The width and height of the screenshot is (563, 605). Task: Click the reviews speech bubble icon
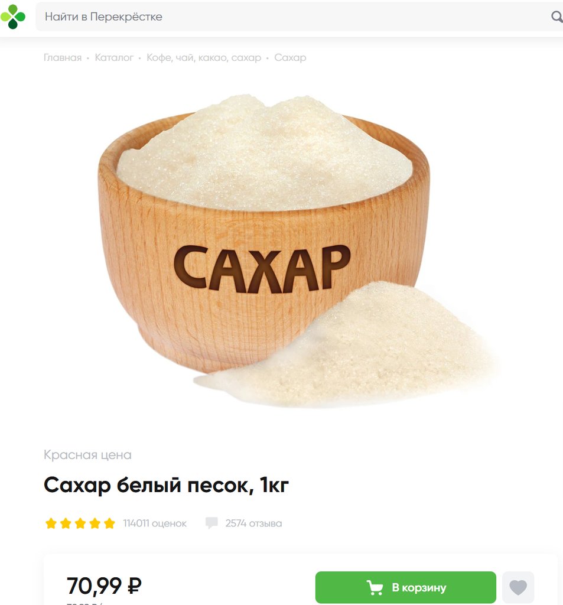tap(211, 523)
